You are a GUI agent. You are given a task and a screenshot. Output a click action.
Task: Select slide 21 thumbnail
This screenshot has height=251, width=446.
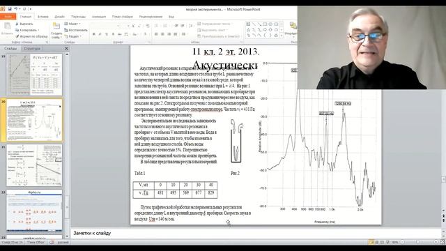(34, 165)
